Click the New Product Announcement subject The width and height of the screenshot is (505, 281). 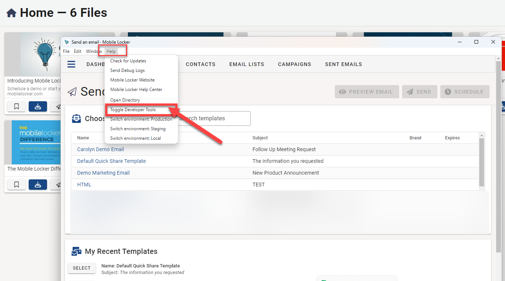coord(286,173)
